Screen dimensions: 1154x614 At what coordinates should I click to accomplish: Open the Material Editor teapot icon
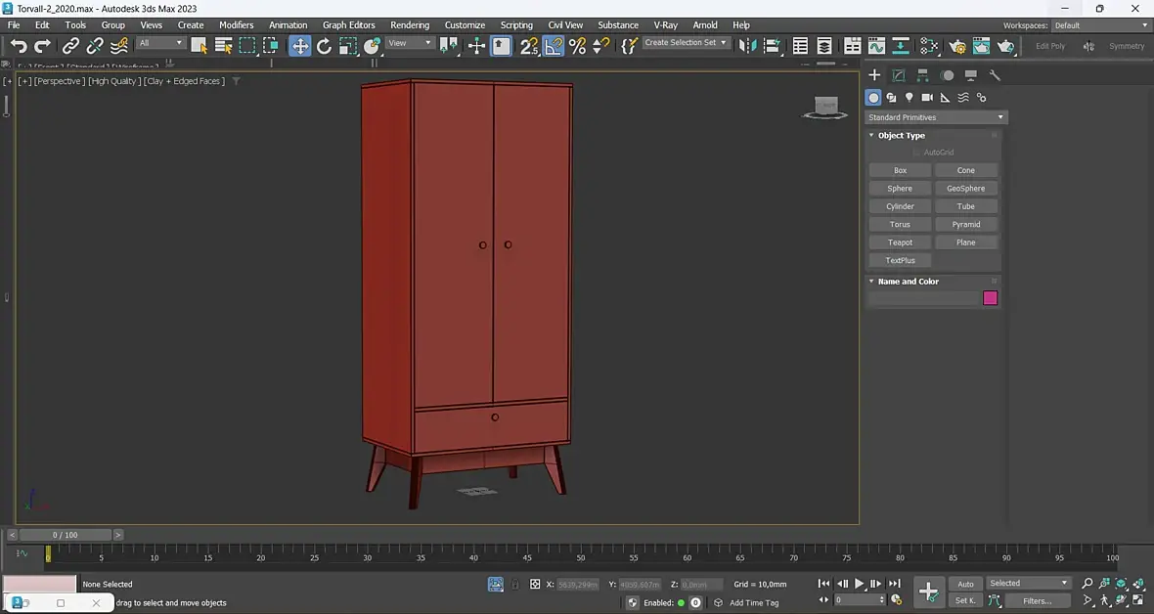pyautogui.click(x=957, y=46)
